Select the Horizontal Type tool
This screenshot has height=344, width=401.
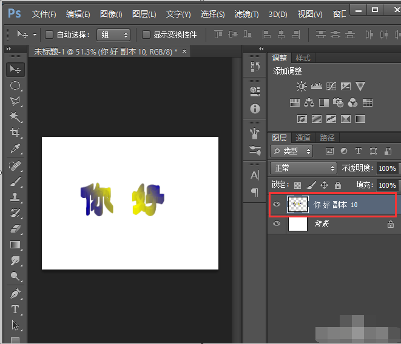click(x=15, y=309)
